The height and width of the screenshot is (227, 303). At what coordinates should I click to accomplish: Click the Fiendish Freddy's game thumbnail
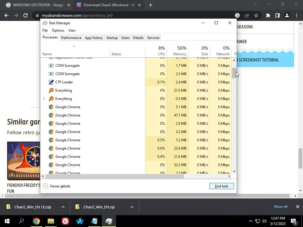[x=24, y=160]
